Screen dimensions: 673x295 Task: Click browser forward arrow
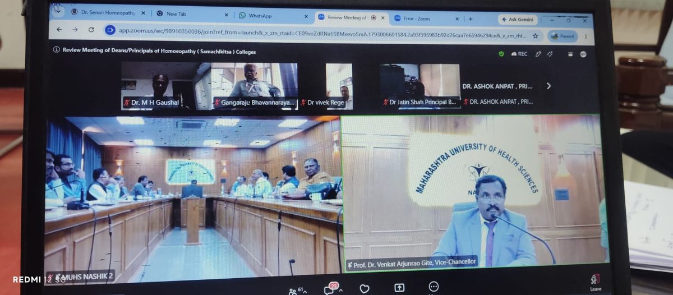click(75, 30)
